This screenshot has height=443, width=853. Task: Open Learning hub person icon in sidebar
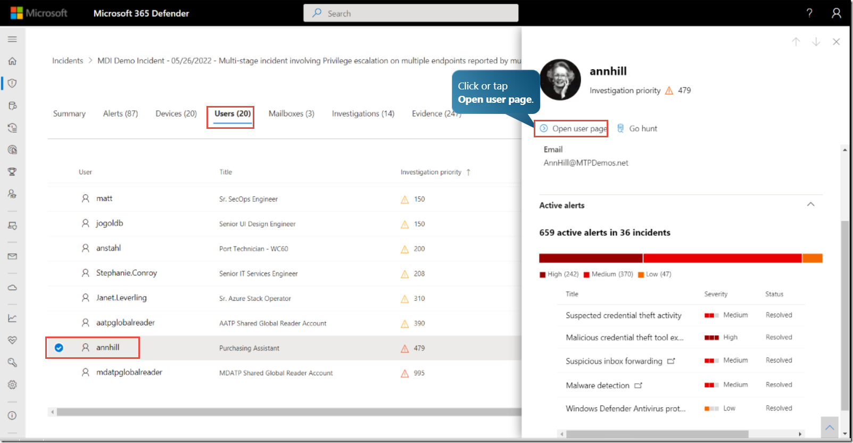(12, 194)
